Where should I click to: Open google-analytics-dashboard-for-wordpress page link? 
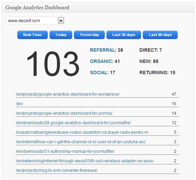tap(67, 94)
